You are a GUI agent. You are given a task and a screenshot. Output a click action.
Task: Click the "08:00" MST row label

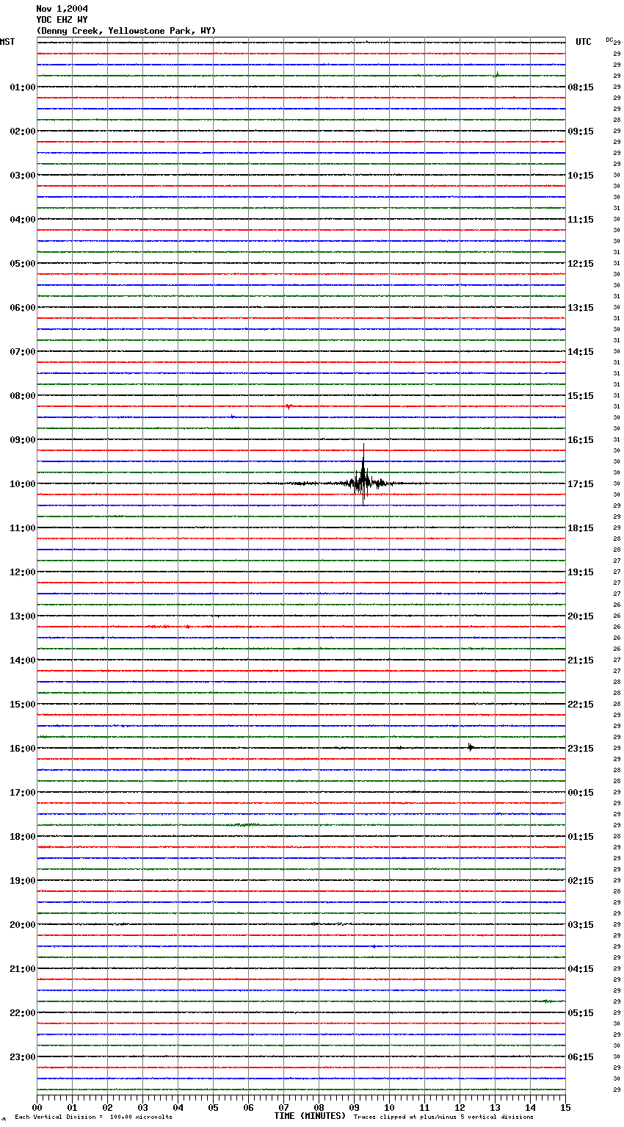coord(23,396)
